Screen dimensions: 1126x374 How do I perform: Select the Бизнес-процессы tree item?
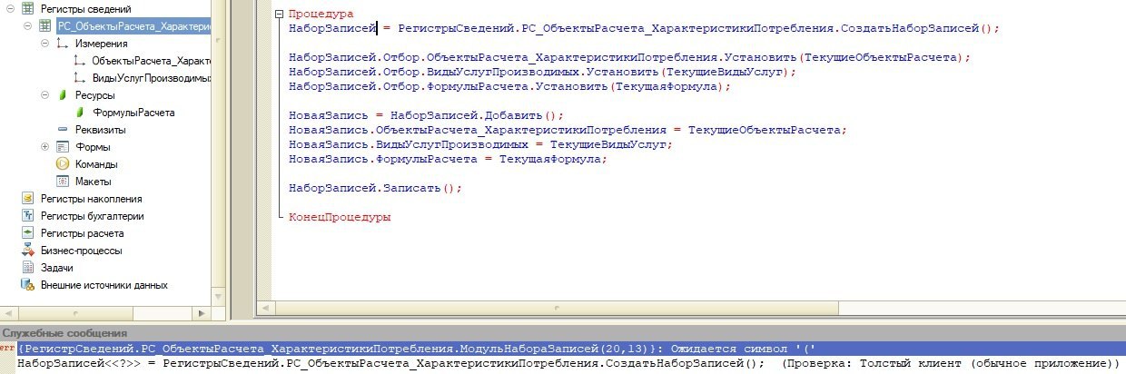[81, 251]
